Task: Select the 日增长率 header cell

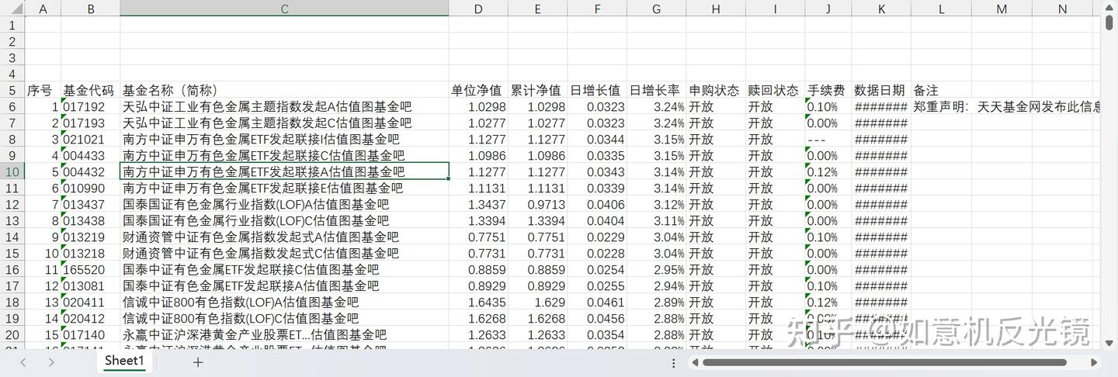Action: tap(657, 90)
